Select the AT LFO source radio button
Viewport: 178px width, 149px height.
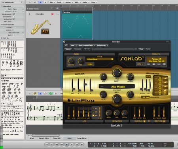click(93, 109)
